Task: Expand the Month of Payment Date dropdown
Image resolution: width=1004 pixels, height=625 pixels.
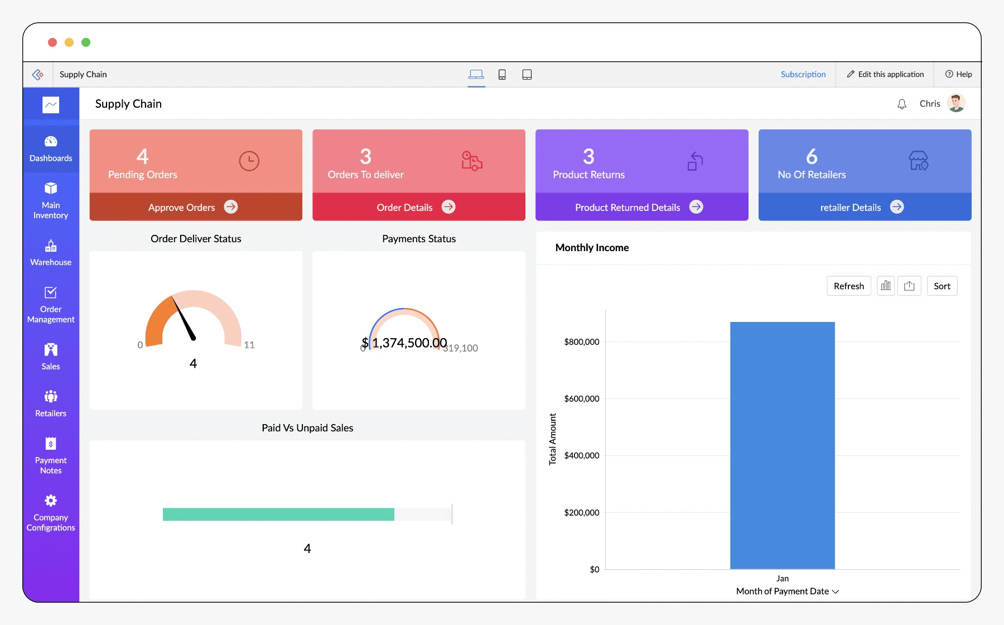Action: click(834, 591)
